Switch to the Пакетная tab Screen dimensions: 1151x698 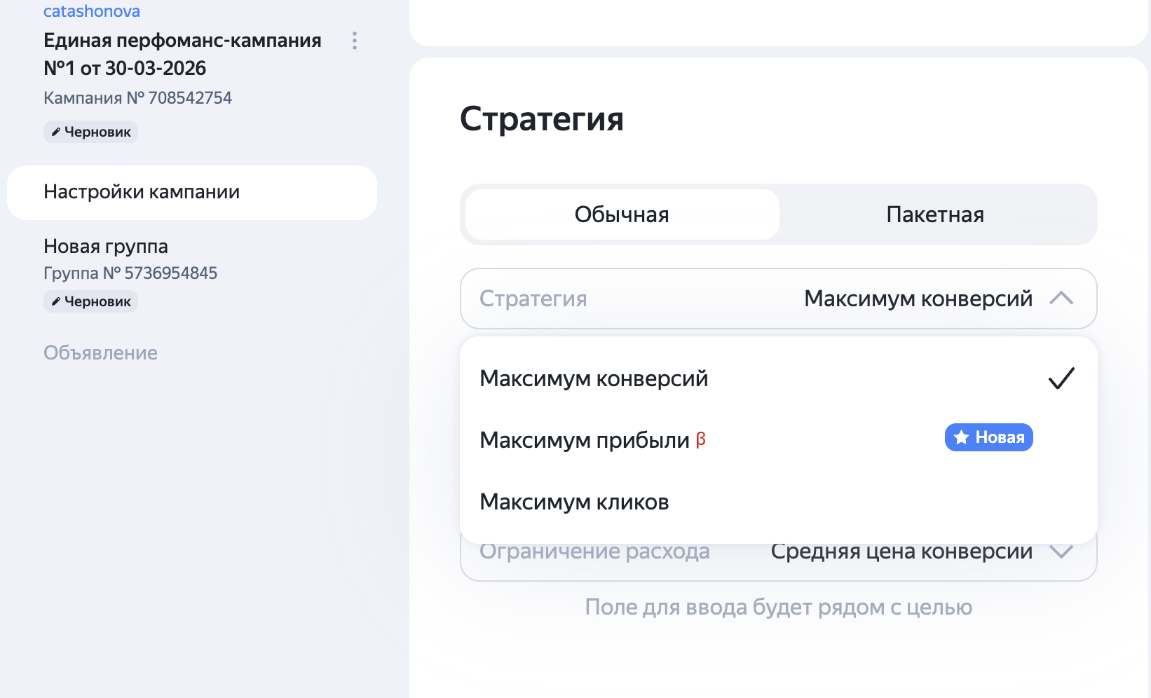point(936,214)
